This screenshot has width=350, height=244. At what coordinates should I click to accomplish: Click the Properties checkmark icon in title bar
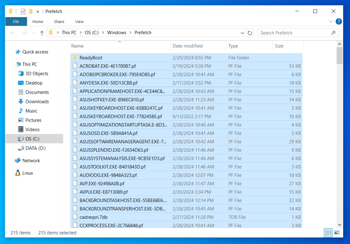(23, 11)
